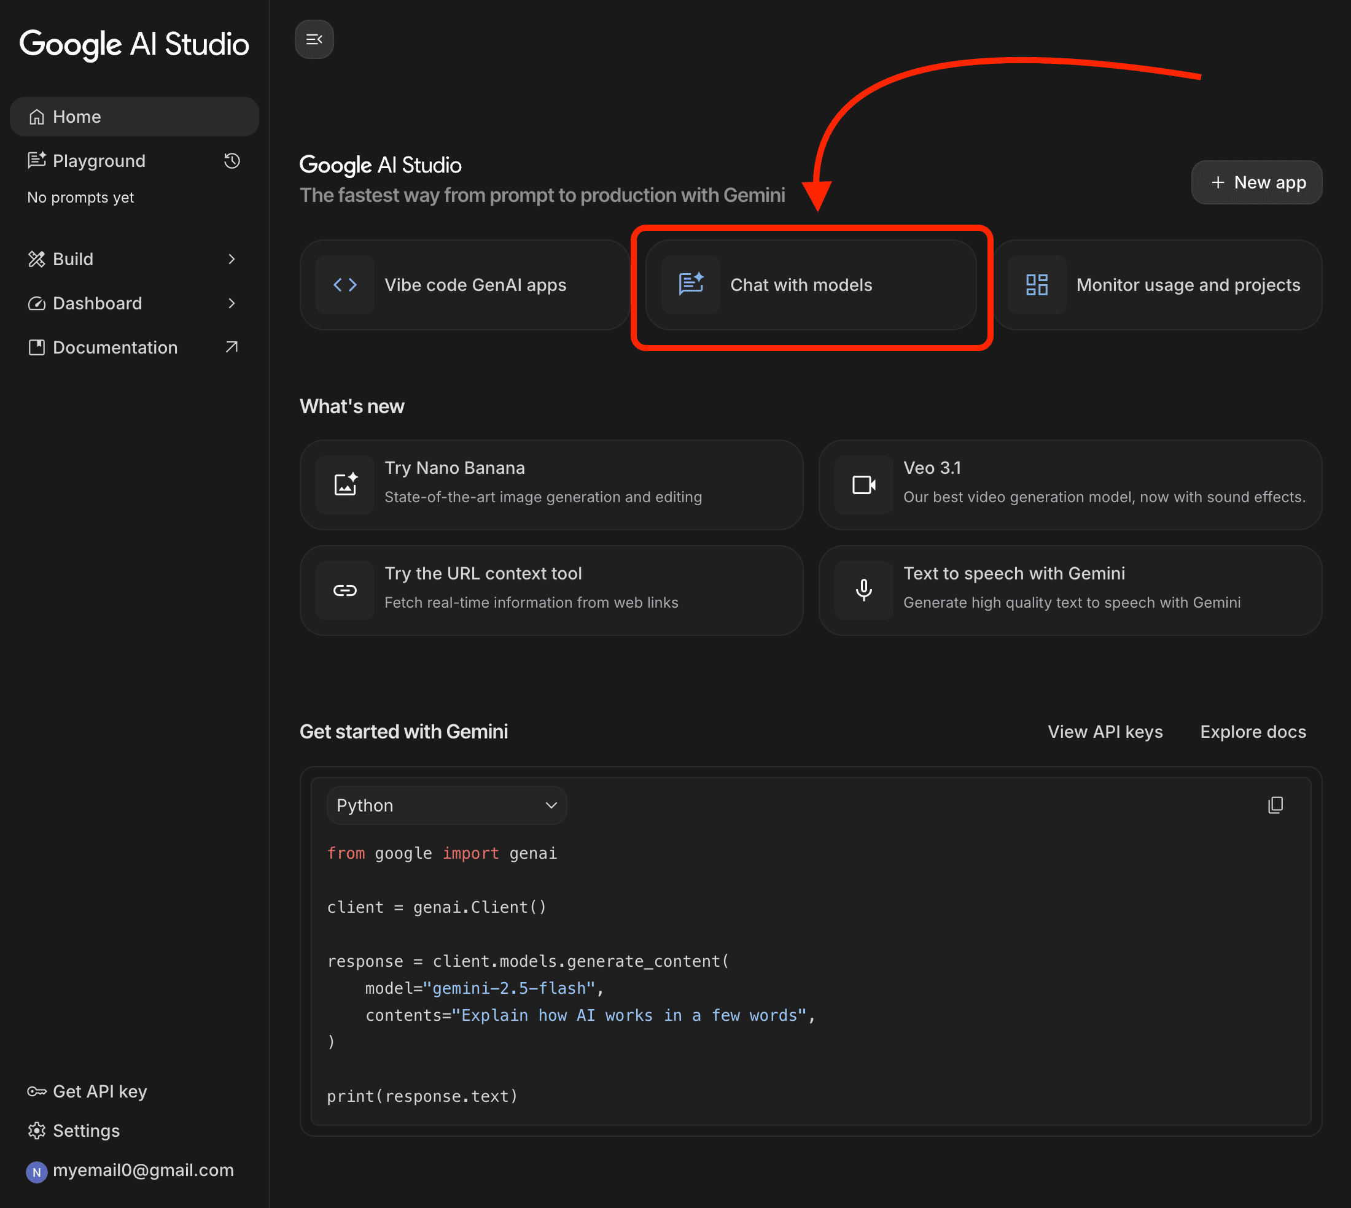The width and height of the screenshot is (1351, 1208).
Task: Click Explore docs link
Action: click(1253, 732)
